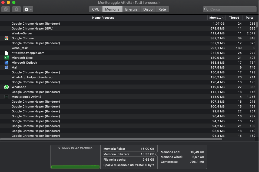Click the stop process X icon
Image resolution: width=259 pixels, height=172 pixels.
(x=6, y=9)
